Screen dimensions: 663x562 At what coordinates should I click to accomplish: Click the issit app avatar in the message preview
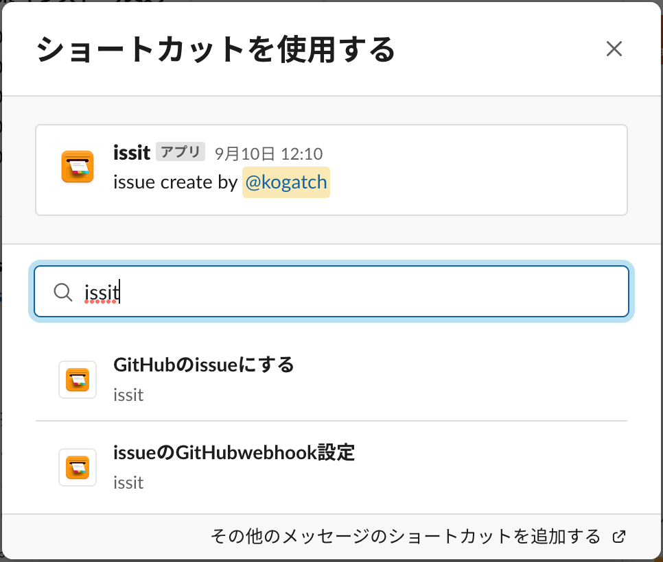tap(77, 167)
